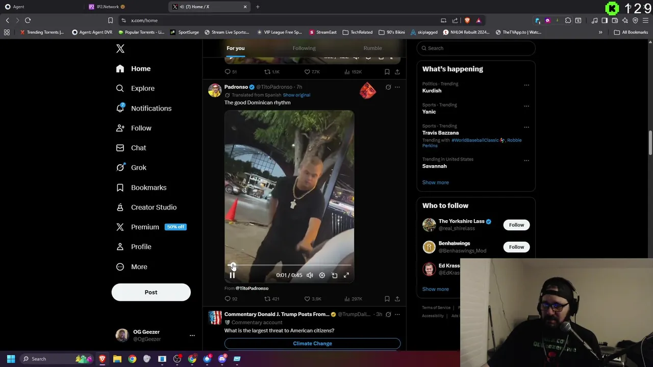The width and height of the screenshot is (653, 367).
Task: Show original Spanish text of post
Action: coord(296,95)
